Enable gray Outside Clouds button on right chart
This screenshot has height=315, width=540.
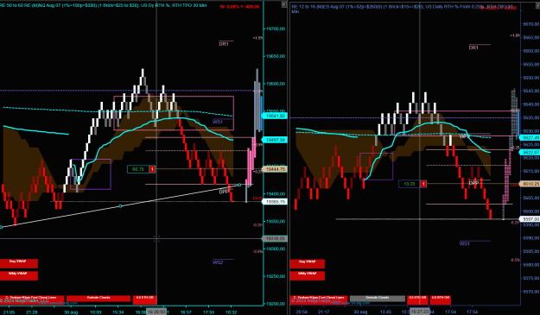tap(378, 299)
